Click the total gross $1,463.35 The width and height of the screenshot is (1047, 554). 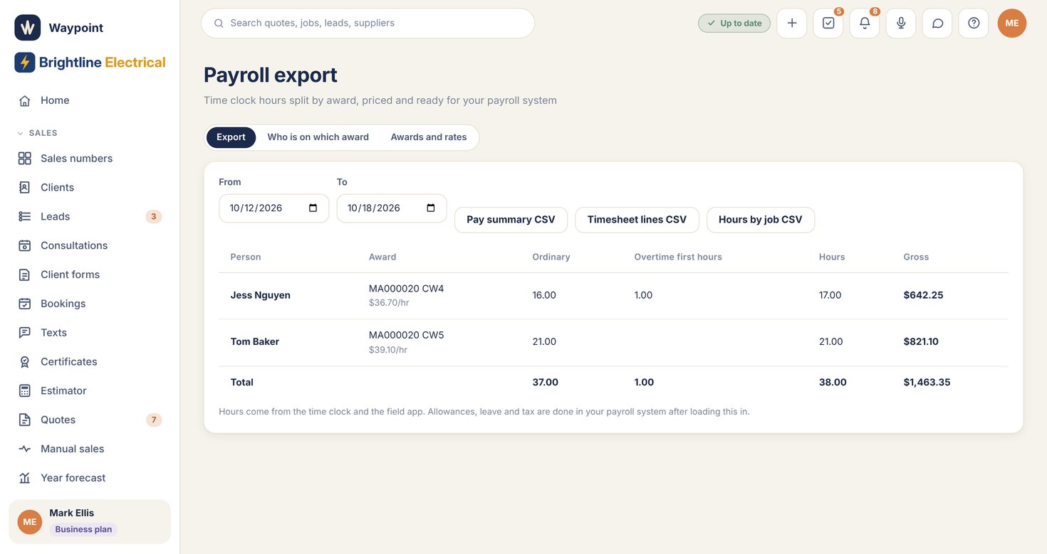pos(927,382)
